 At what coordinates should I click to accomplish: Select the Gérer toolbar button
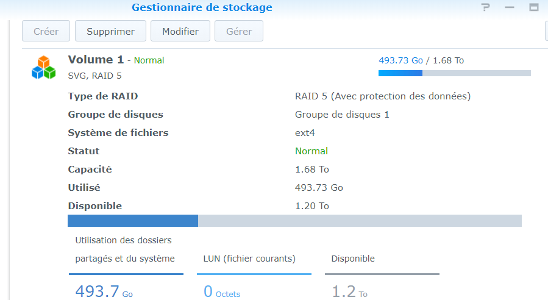point(238,31)
